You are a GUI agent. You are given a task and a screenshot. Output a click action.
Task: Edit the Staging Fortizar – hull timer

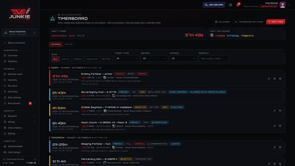(274, 147)
